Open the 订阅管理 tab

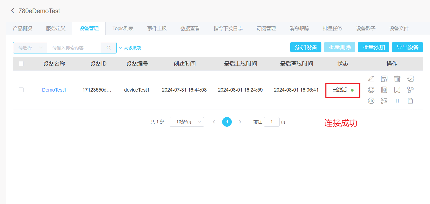tap(266, 29)
